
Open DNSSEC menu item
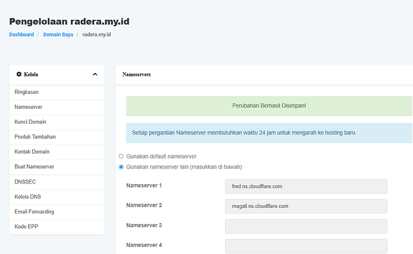click(x=57, y=182)
